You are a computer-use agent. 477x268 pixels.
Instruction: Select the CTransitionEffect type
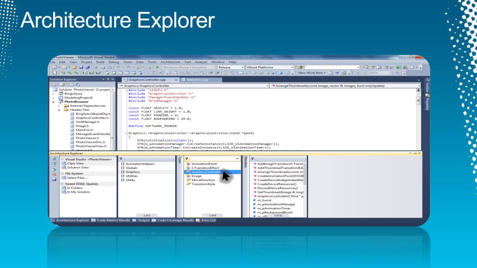point(205,167)
